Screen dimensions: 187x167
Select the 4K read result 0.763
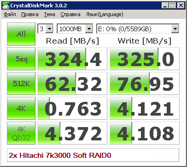tap(72, 108)
